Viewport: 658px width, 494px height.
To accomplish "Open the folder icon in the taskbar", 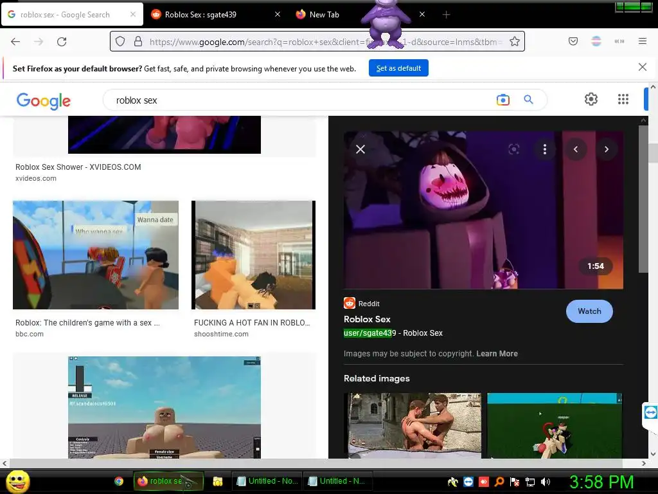I will 217,481.
